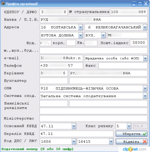The width and height of the screenshot is (150, 152).
Task: Click the Керівник code field
Action: click(x=54, y=73)
